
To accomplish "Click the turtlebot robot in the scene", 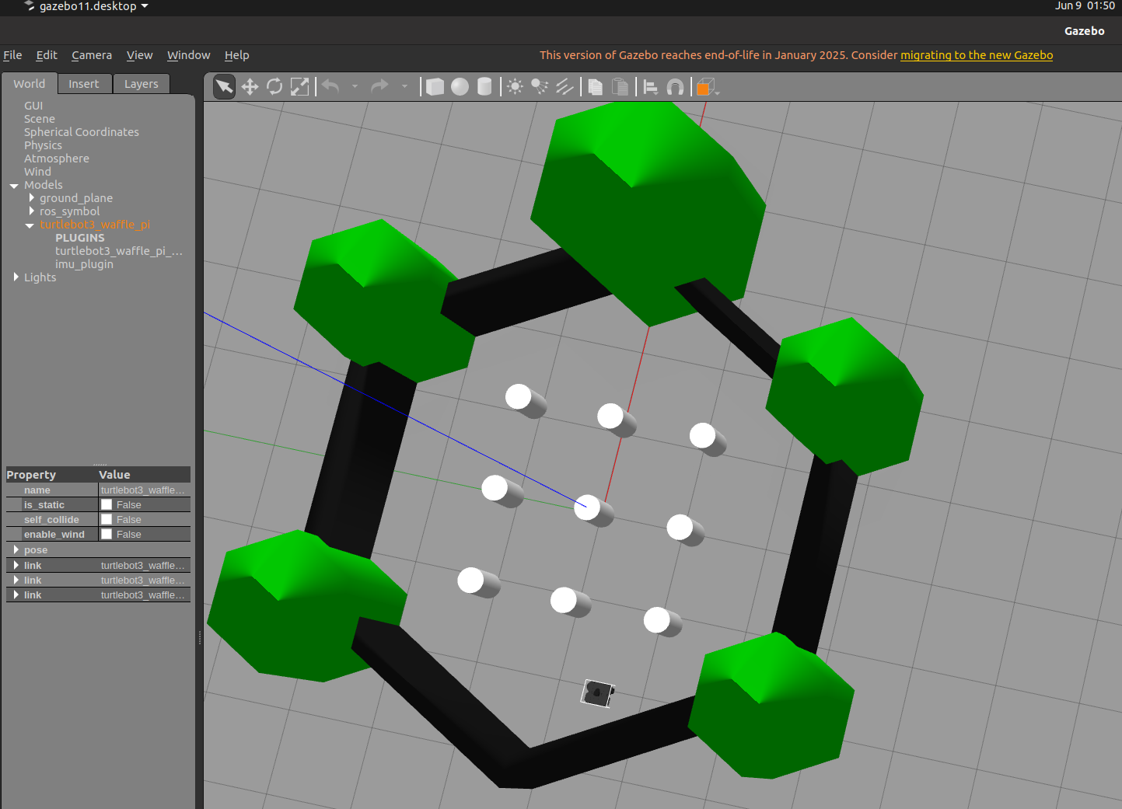I will [598, 693].
